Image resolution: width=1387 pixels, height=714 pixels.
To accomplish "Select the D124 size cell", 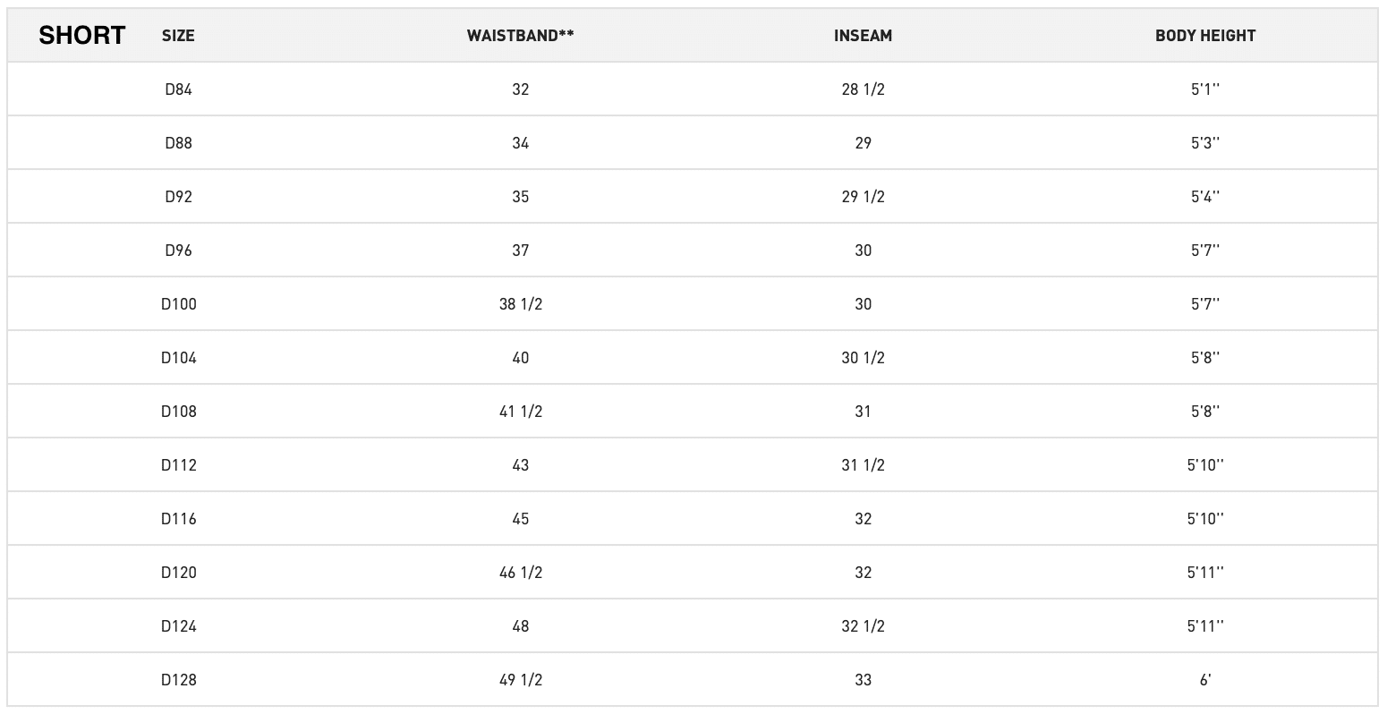I will [x=178, y=626].
